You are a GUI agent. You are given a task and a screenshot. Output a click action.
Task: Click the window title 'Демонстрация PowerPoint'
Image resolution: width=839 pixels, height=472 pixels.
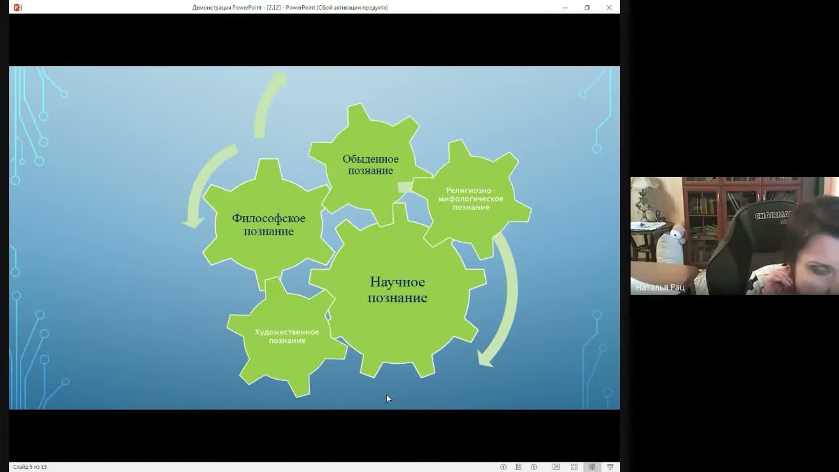pos(227,7)
